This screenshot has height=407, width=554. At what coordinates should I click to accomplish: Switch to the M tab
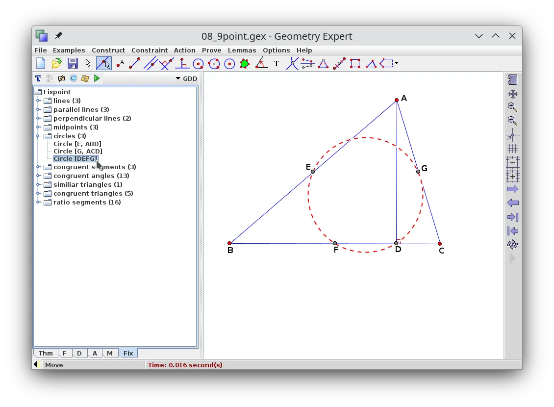[x=110, y=353]
